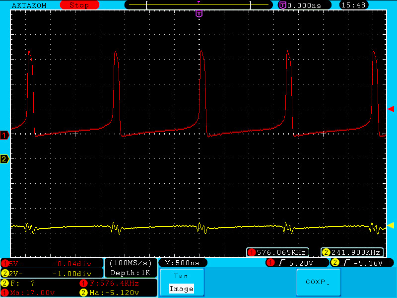Image resolution: width=397 pixels, height=298 pixels.
Task: Click the red Stop run-status indicator
Action: (79, 5)
